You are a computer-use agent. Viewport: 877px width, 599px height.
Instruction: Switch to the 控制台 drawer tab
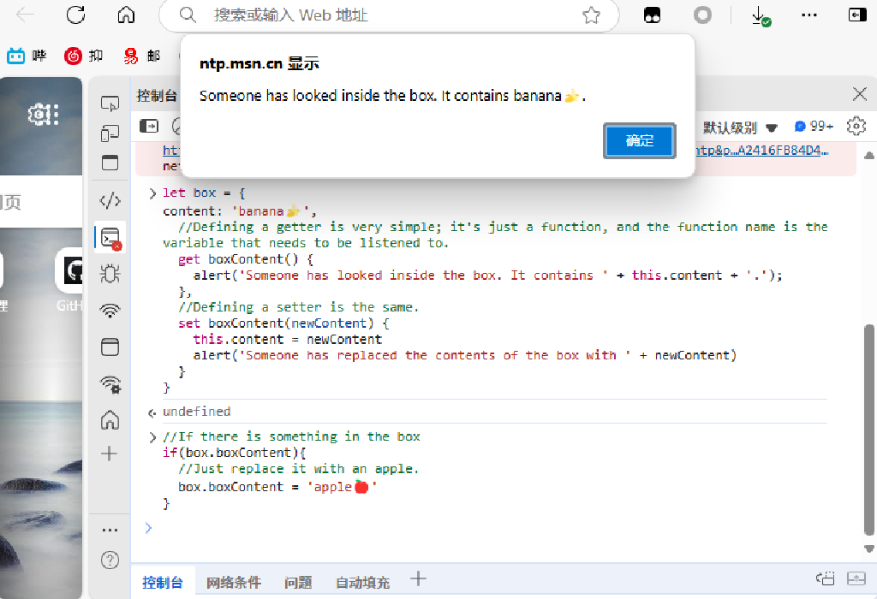[x=162, y=582]
